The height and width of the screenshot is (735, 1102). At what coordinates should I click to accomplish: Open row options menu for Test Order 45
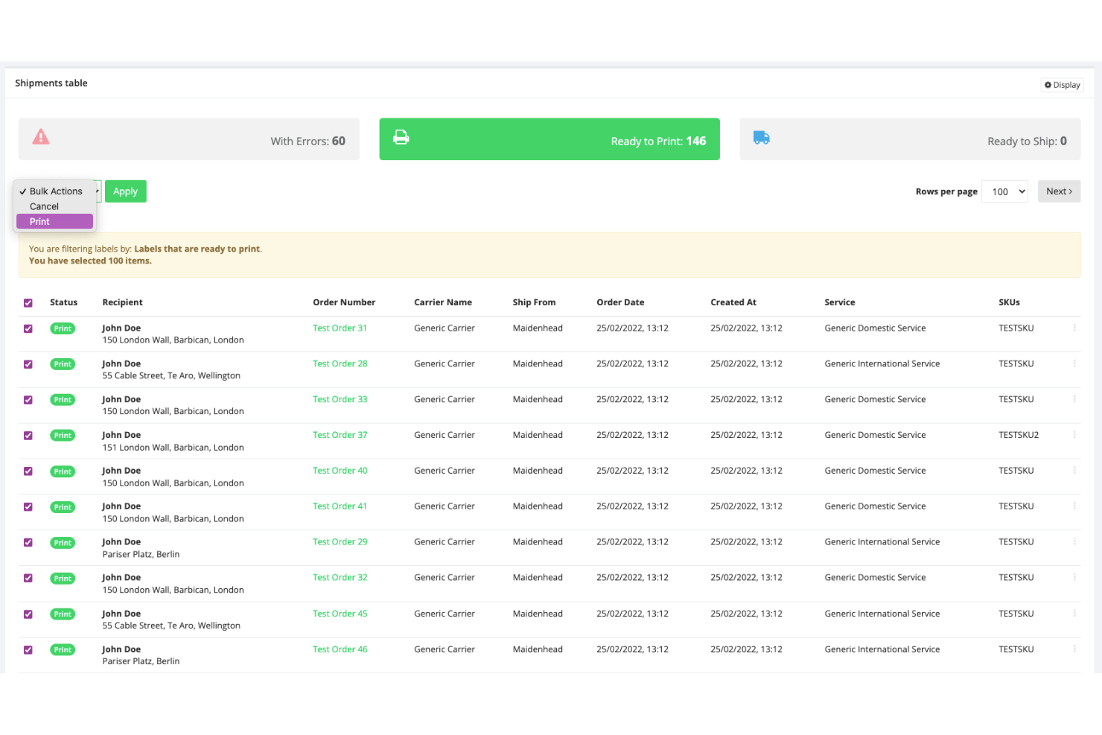[x=1074, y=614]
